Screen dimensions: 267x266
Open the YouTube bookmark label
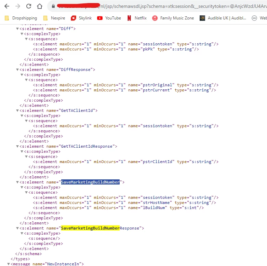click(113, 18)
